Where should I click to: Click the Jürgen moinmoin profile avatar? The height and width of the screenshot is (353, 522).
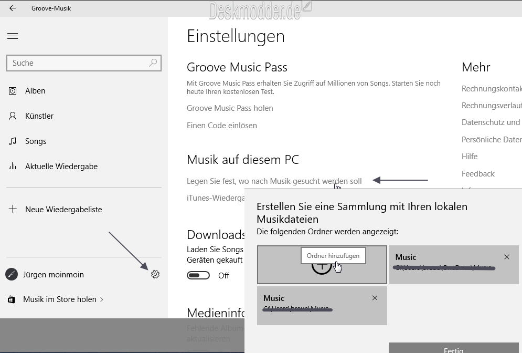click(12, 274)
